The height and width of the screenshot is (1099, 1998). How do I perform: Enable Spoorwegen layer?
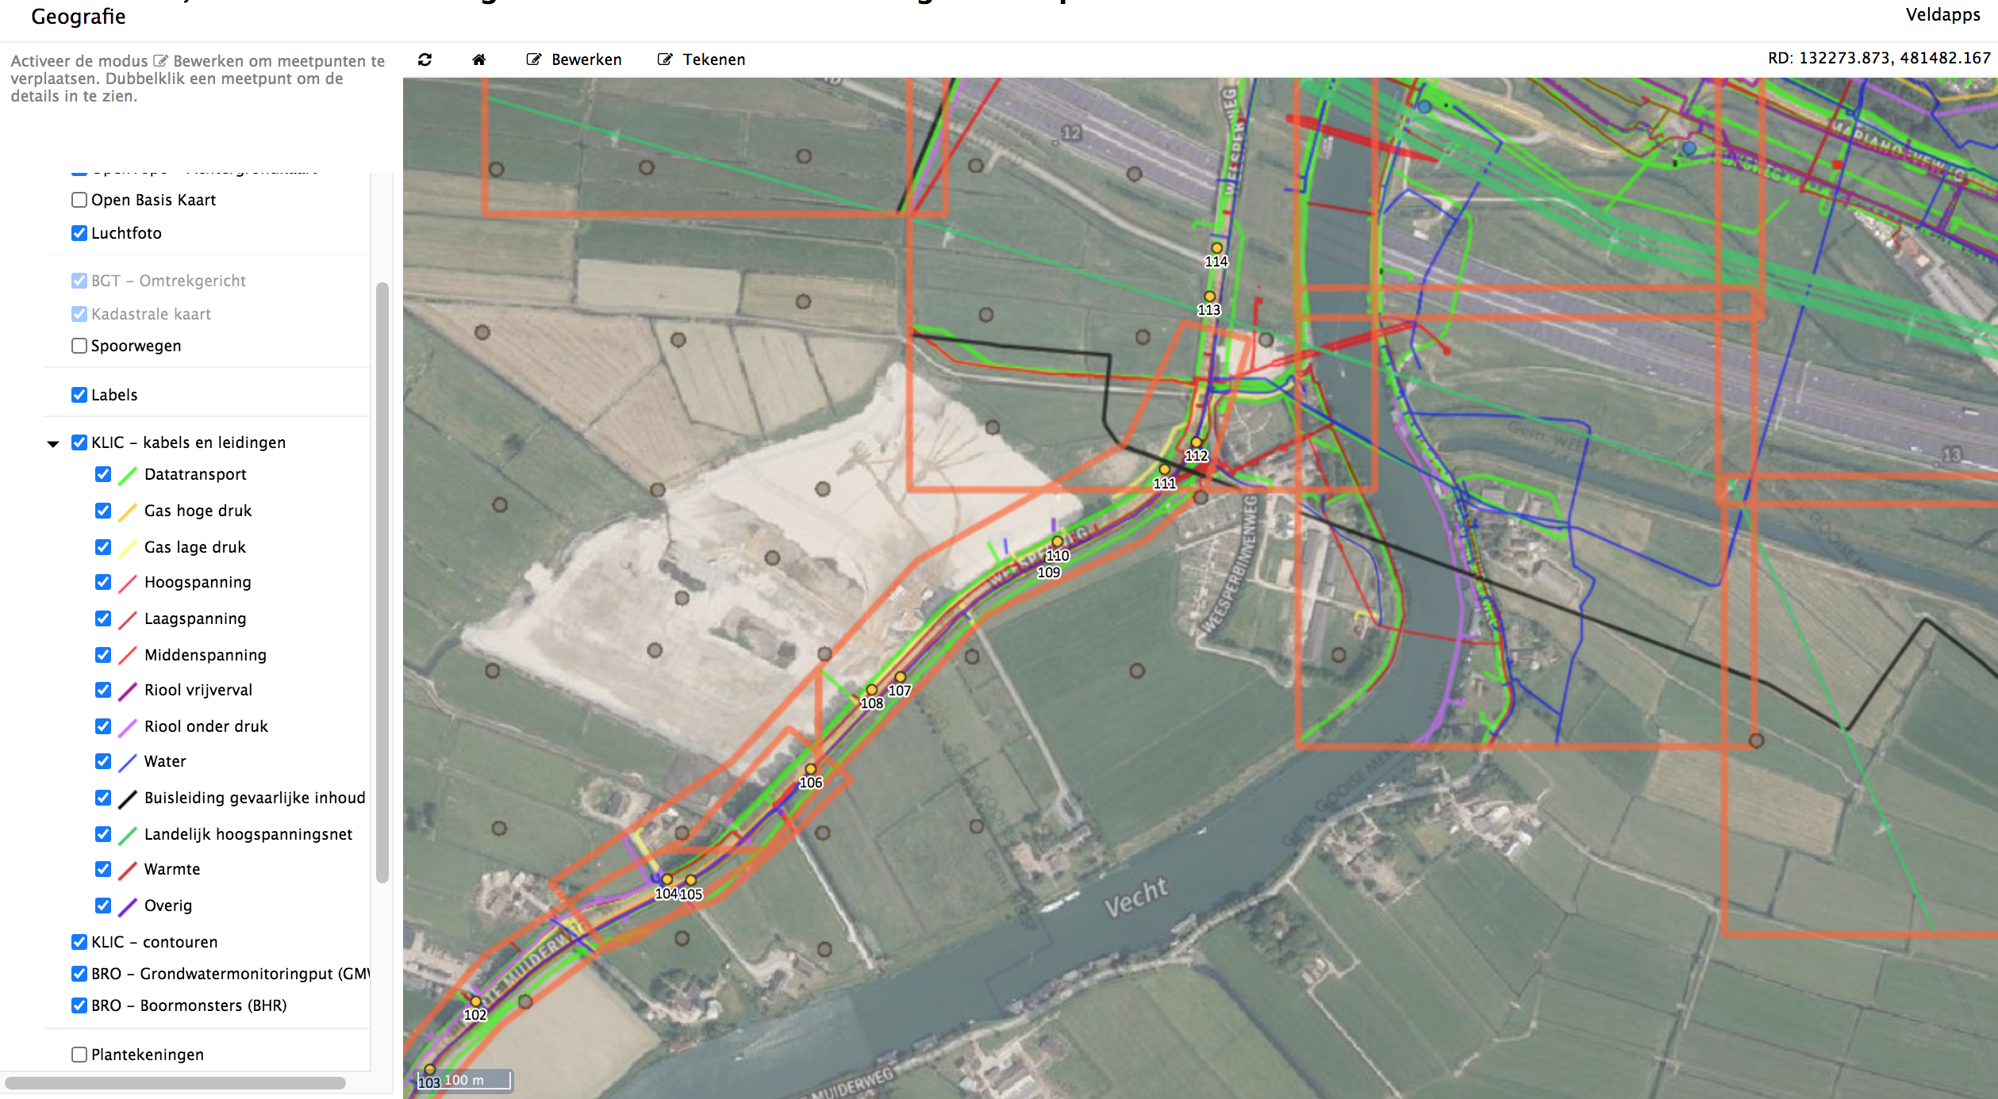(x=79, y=346)
